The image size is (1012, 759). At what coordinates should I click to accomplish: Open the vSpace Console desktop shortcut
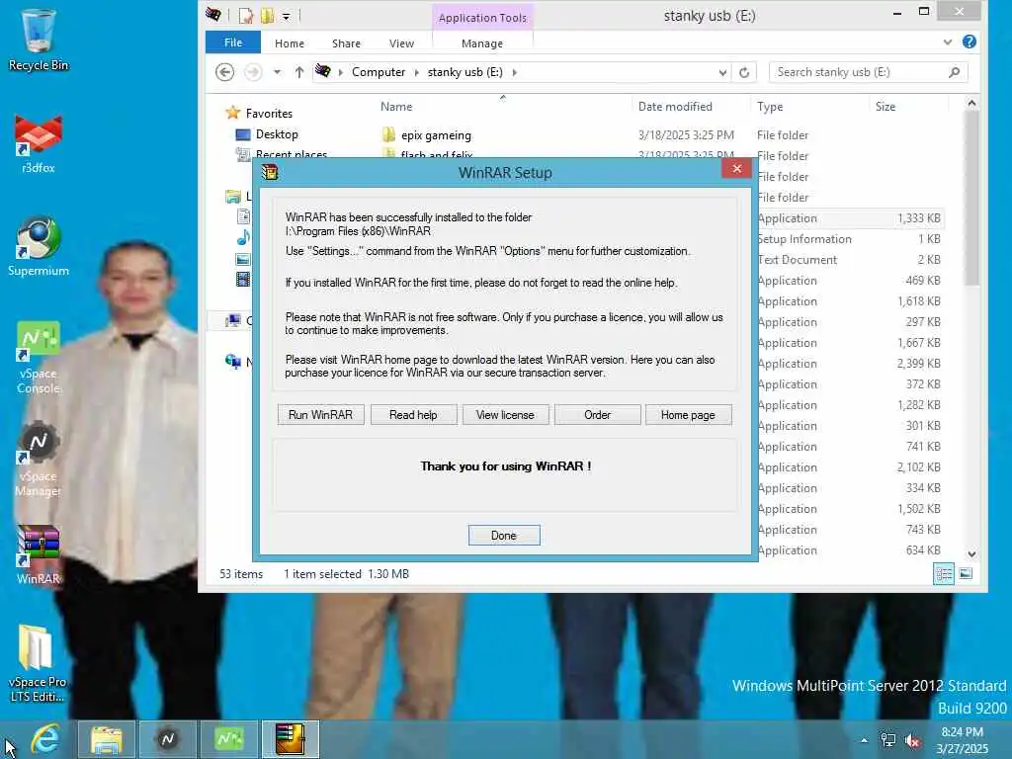click(x=39, y=358)
